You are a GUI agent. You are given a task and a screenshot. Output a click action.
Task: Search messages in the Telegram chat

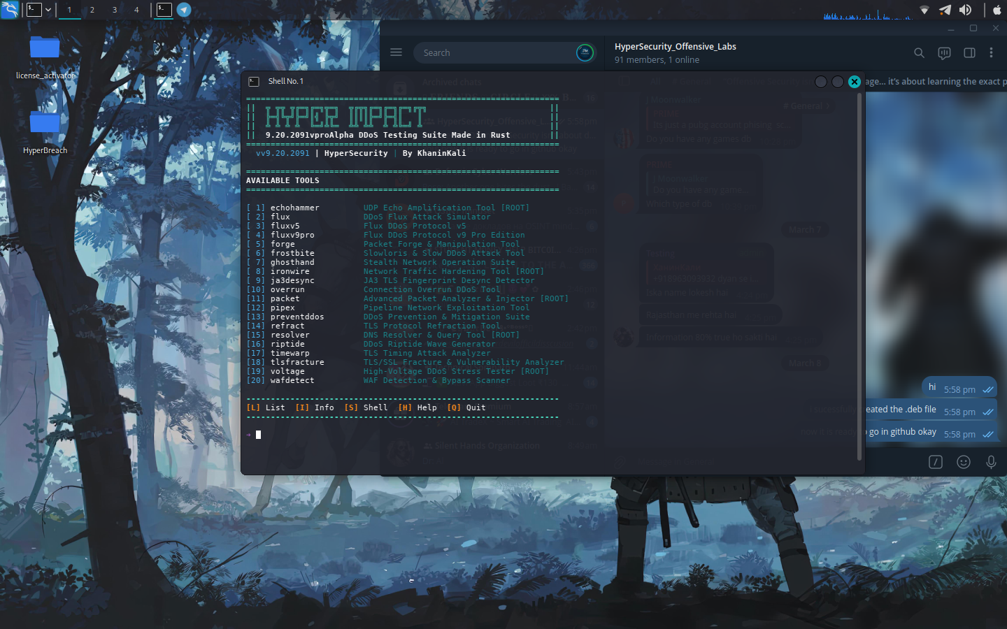[x=919, y=52]
